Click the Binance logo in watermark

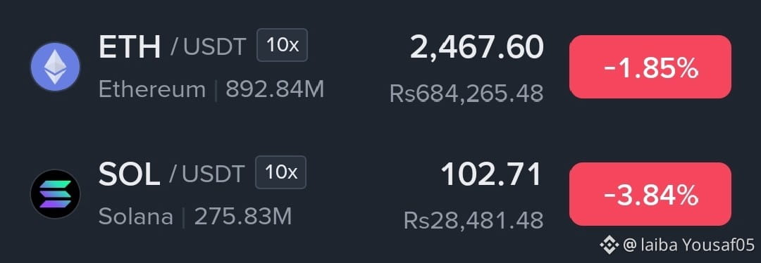tap(609, 245)
